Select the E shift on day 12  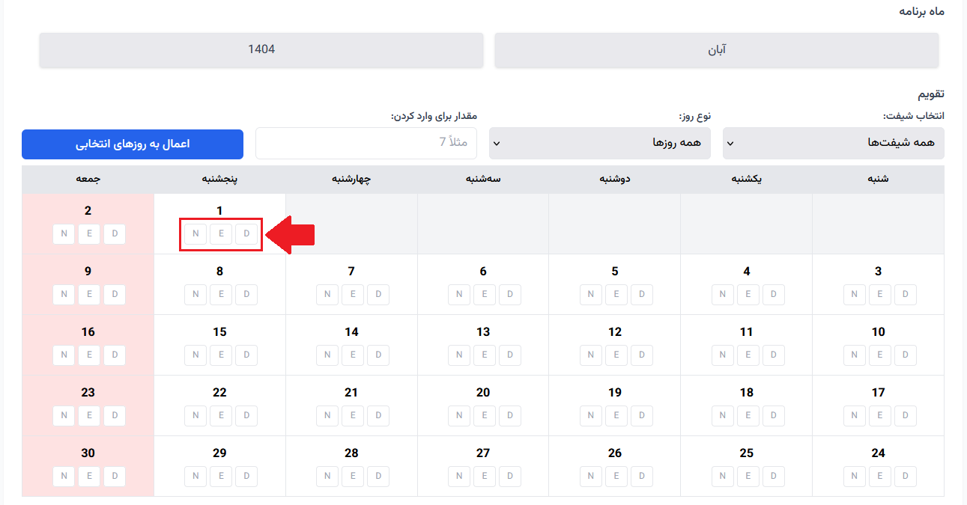[x=616, y=355]
